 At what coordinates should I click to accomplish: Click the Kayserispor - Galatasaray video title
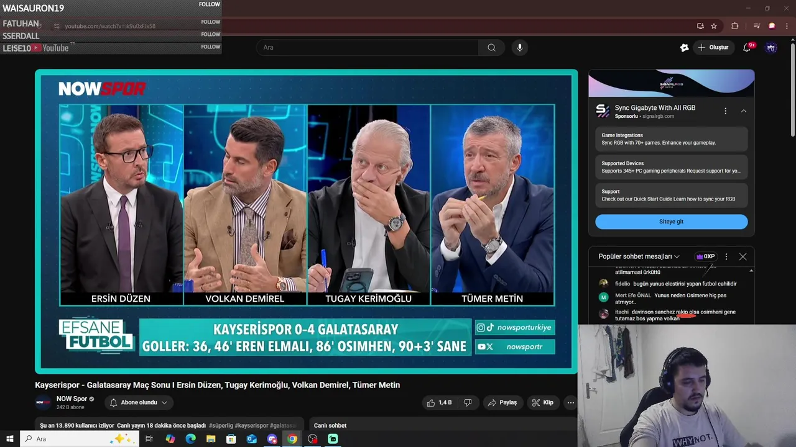[217, 385]
